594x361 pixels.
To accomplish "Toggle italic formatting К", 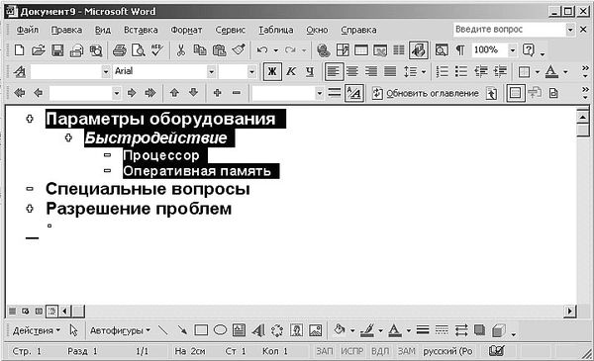I will click(291, 71).
